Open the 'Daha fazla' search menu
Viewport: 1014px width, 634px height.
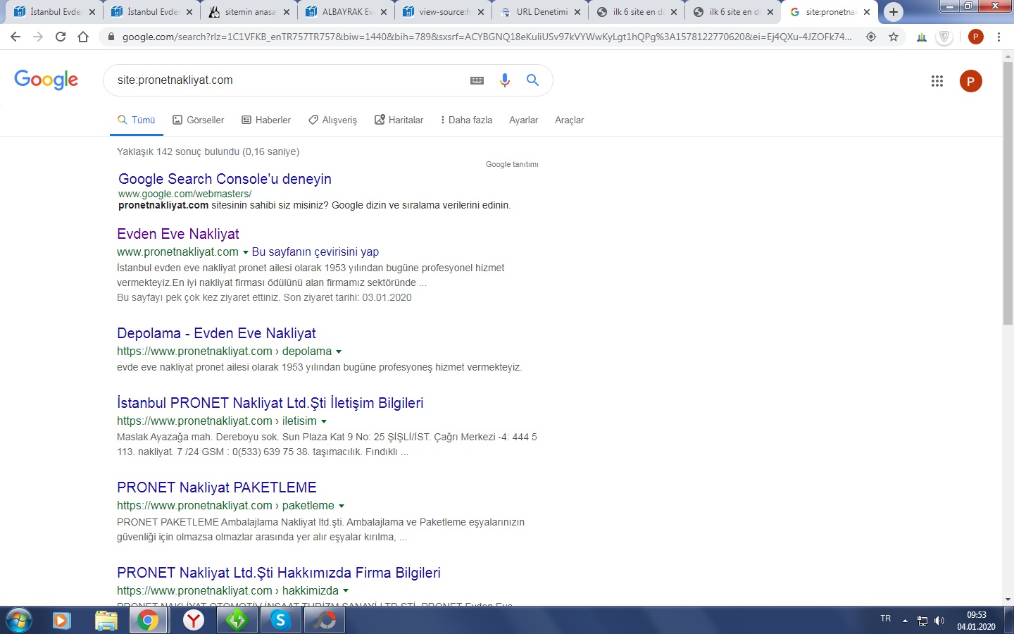tap(466, 120)
